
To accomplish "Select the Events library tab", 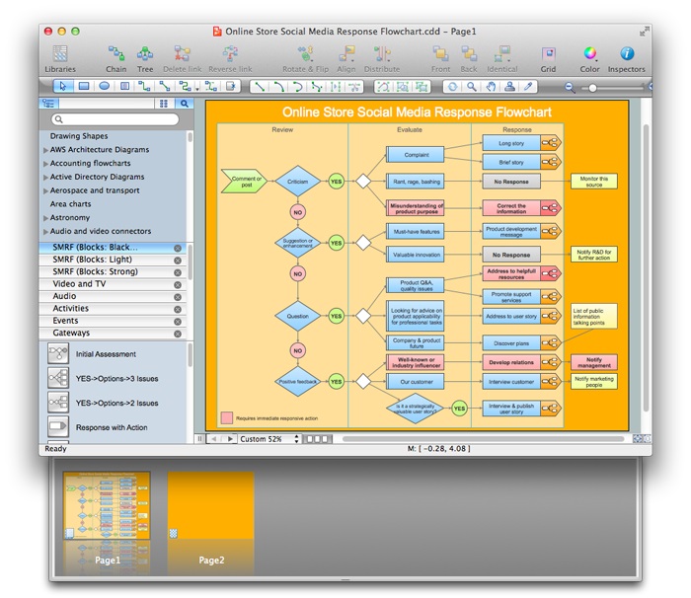I will [113, 321].
